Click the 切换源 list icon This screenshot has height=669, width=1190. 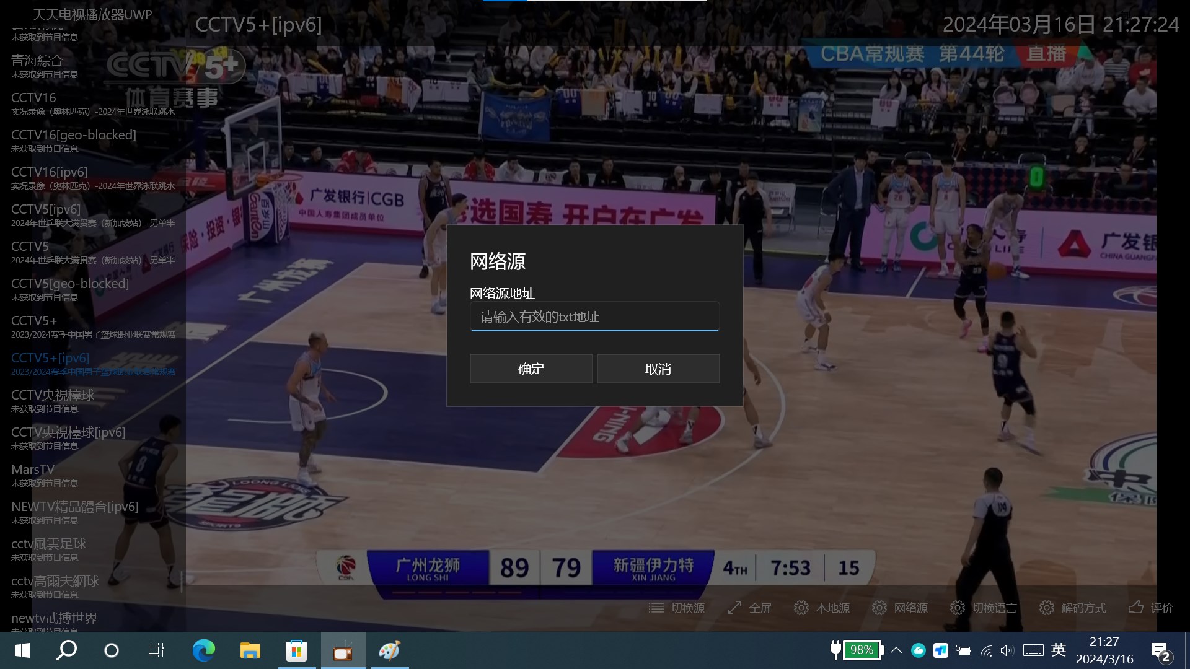click(x=656, y=608)
